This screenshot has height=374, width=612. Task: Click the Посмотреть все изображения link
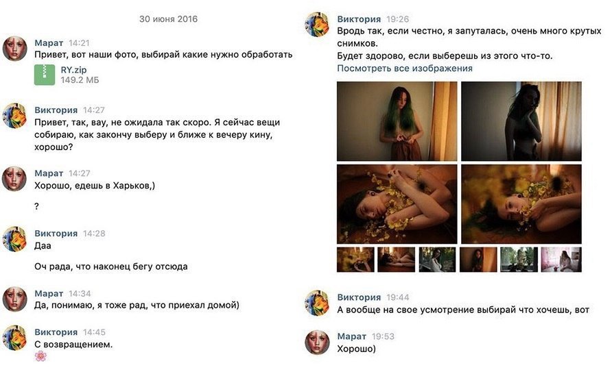pyautogui.click(x=404, y=68)
